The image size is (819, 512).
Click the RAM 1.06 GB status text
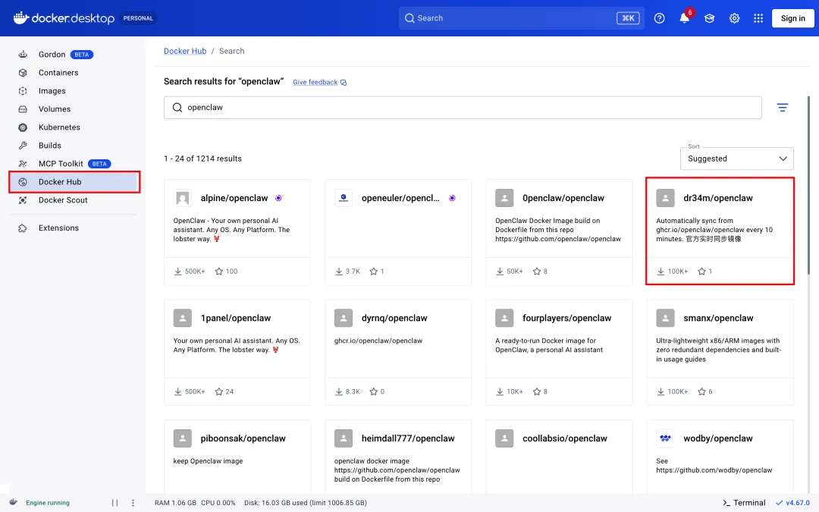click(x=175, y=503)
